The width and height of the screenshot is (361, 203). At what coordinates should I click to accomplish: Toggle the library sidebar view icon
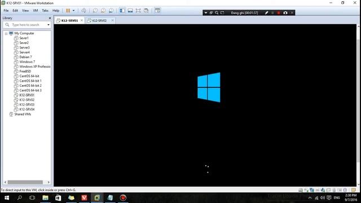point(122,11)
